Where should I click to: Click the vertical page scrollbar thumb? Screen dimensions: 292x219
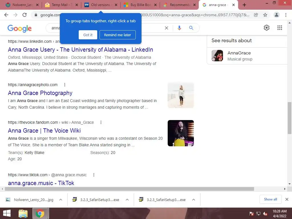pos(289,118)
